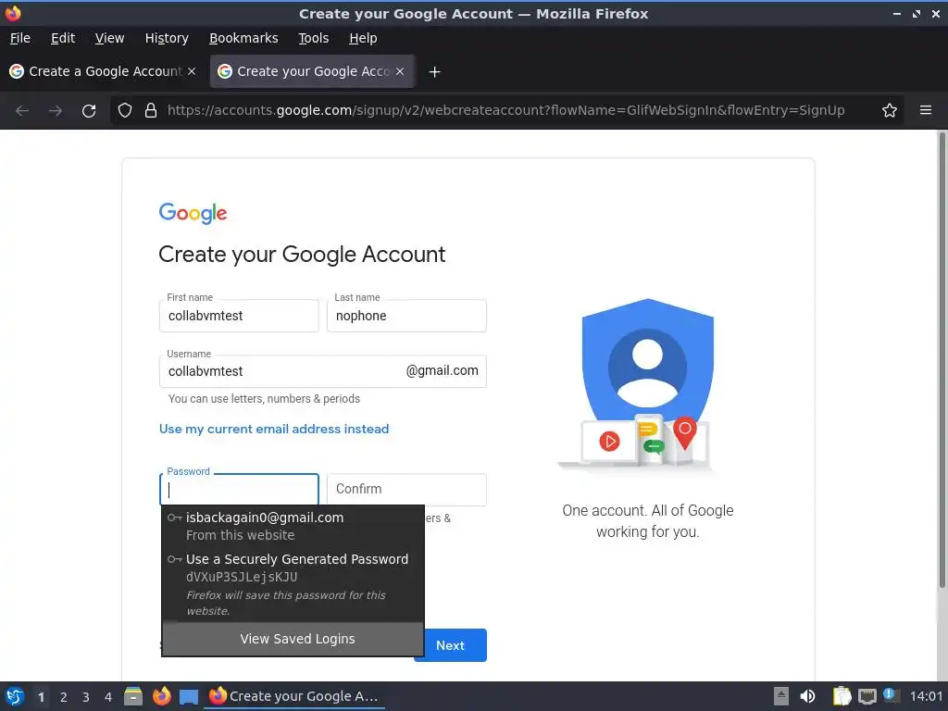Focus the Confirm password field
948x711 pixels.
406,490
